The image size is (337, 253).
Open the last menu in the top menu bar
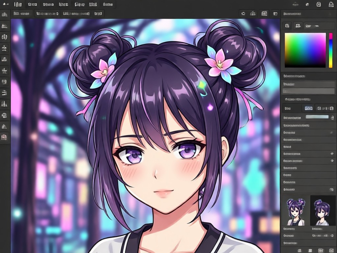[108, 4]
